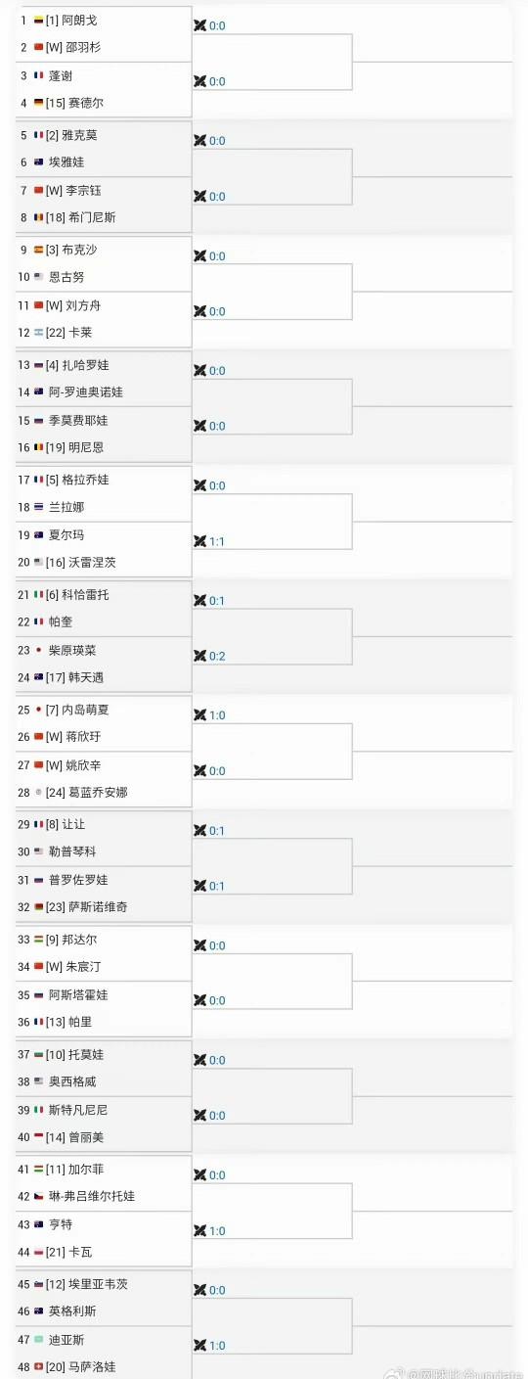Click head-to-head icon beside 阿朗戈 vs 邵羽杉
528x1379 pixels.
point(200,25)
